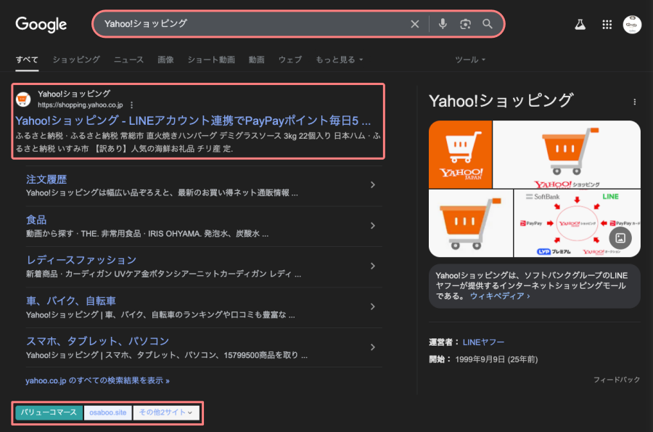Switch to the ショート動画 tab

(x=211, y=60)
